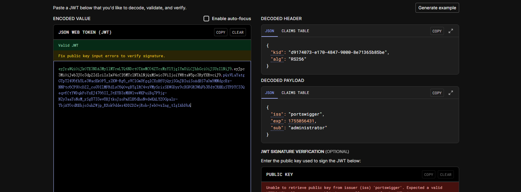521x192 pixels.
Task: Enable the auto-focus checkbox
Action: pyautogui.click(x=206, y=19)
